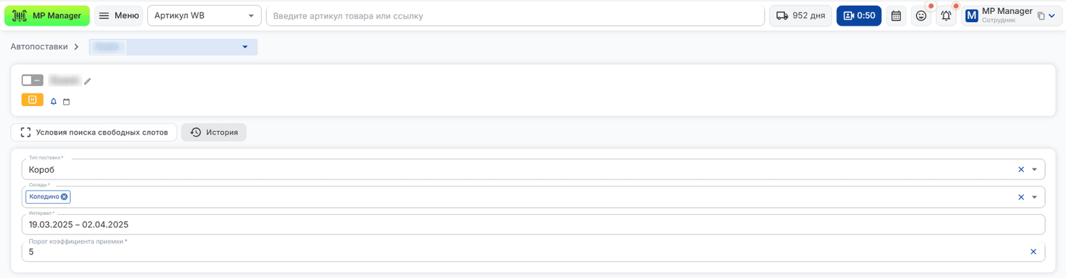
Task: Expand the Артикул WB dropdown
Action: point(251,16)
